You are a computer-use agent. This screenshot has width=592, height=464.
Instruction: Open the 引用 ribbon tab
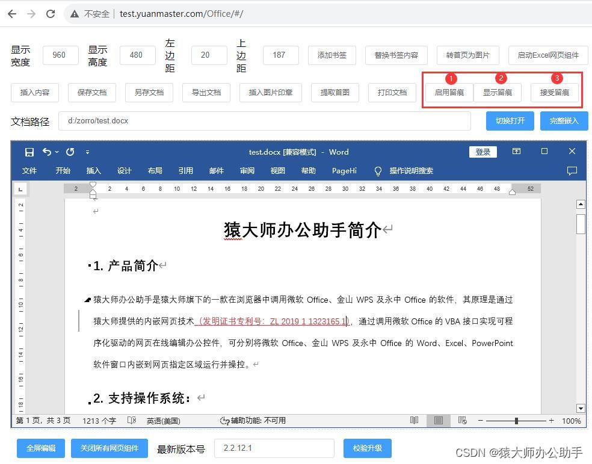(x=186, y=171)
